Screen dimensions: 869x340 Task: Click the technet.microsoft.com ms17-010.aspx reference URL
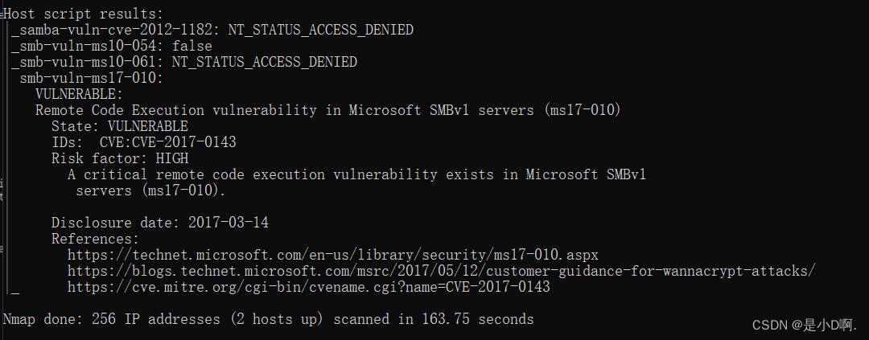333,255
